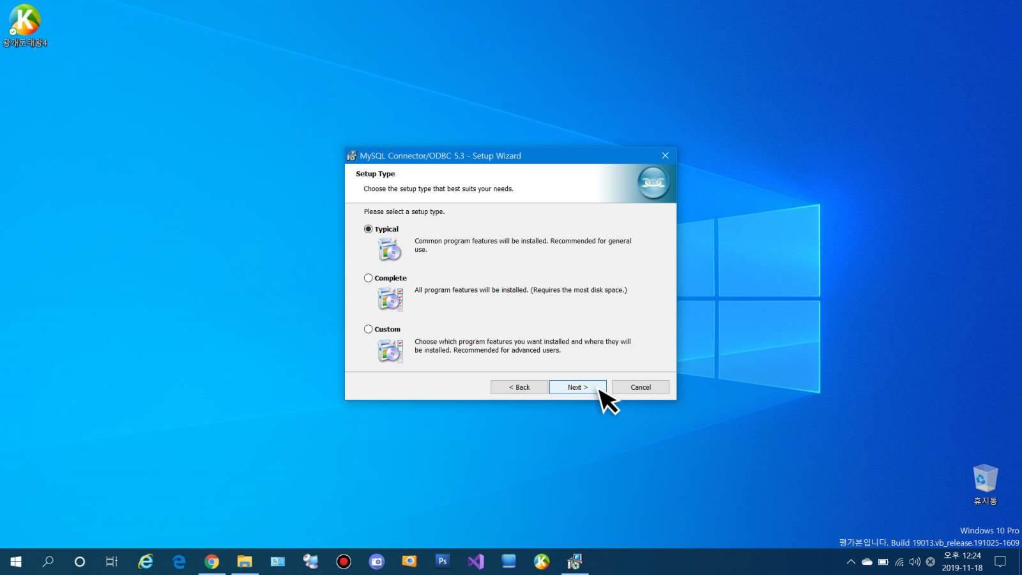Launch Microsoft Edge from the taskbar

pos(179,562)
